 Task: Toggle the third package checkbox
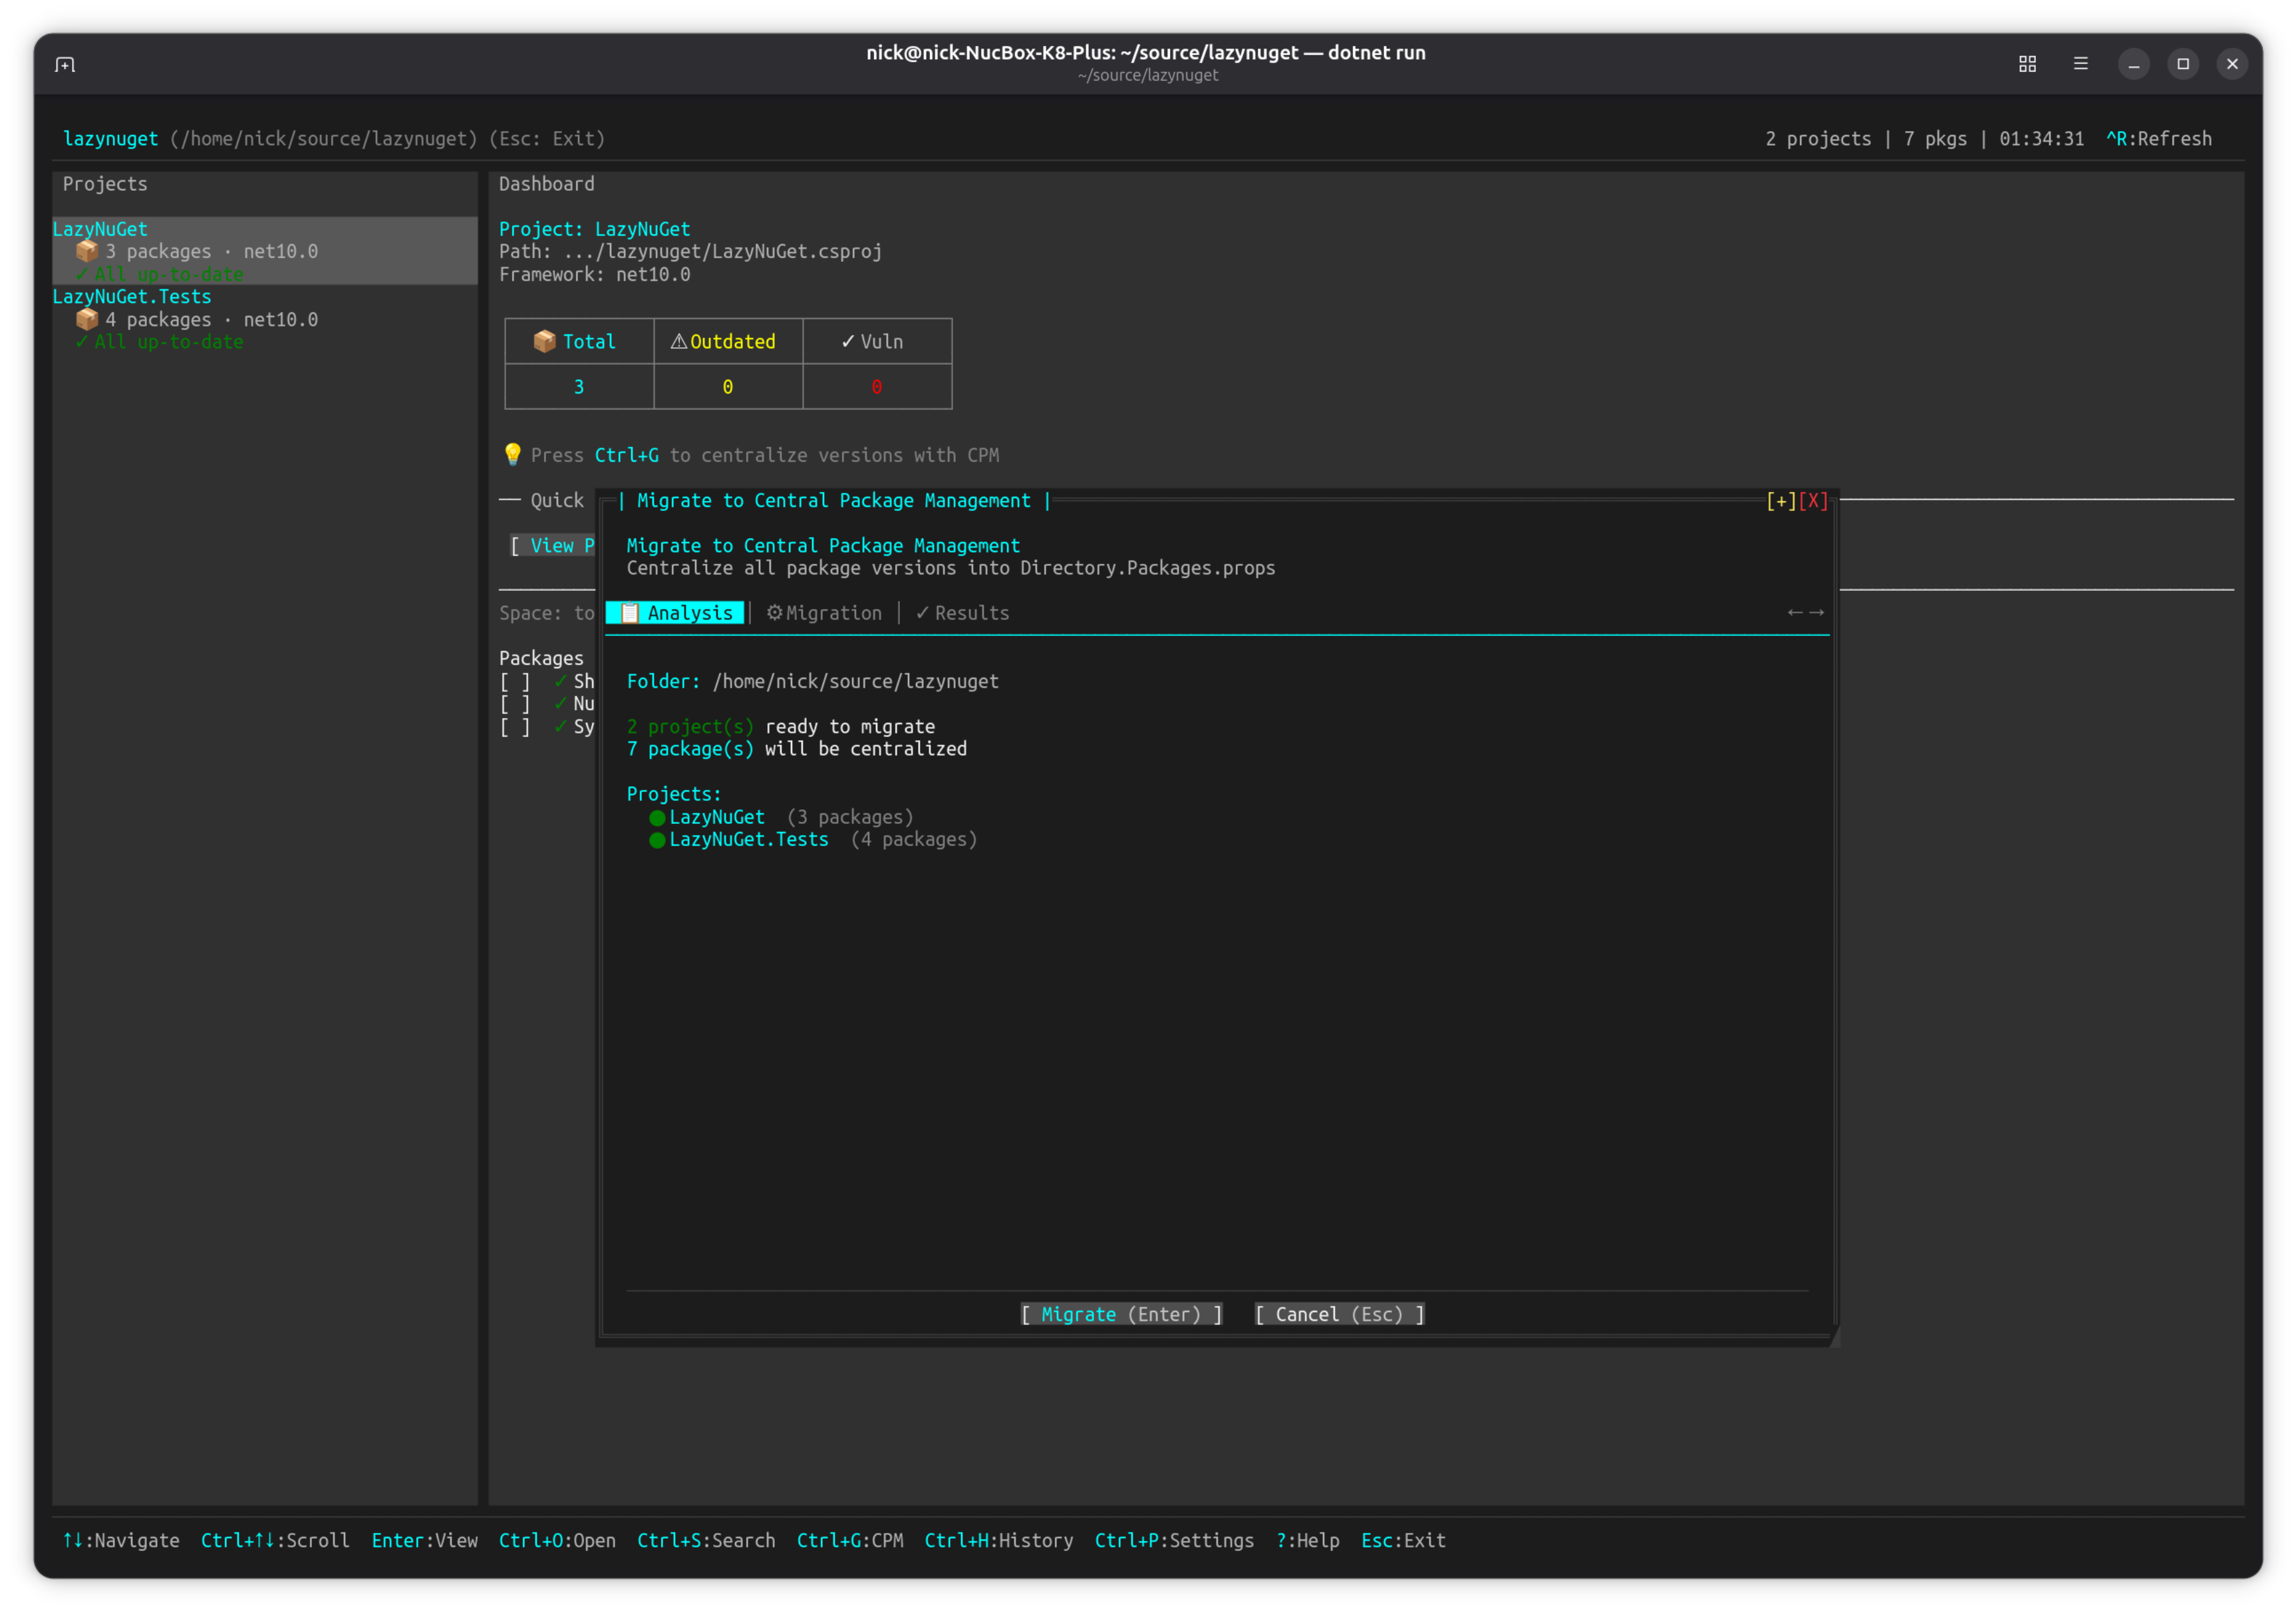click(515, 727)
